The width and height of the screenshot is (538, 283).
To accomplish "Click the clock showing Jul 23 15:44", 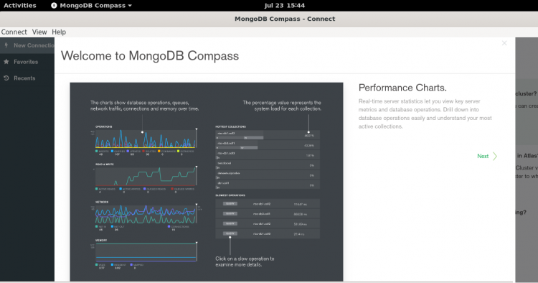I will coord(285,6).
